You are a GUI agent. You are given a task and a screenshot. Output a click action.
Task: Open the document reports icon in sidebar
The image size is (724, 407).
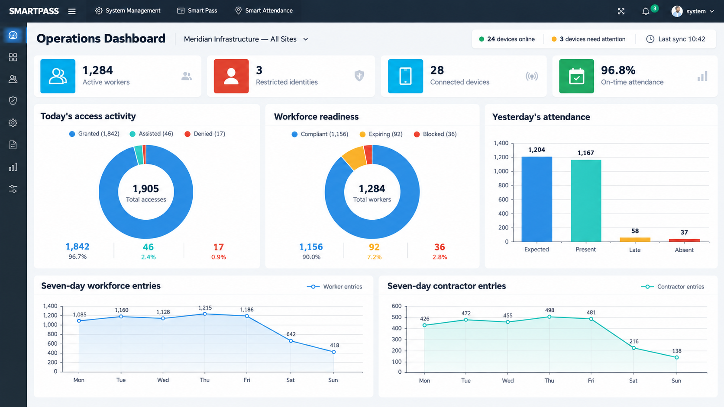pyautogui.click(x=13, y=145)
